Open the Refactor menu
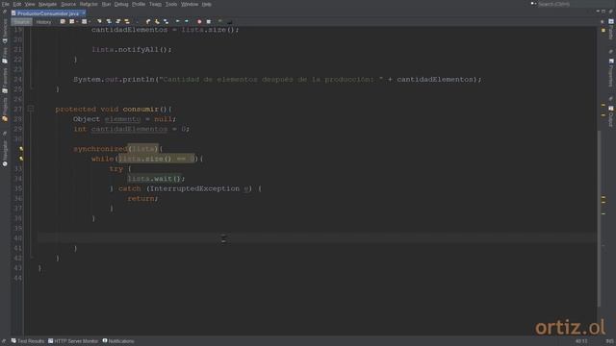 tap(89, 4)
